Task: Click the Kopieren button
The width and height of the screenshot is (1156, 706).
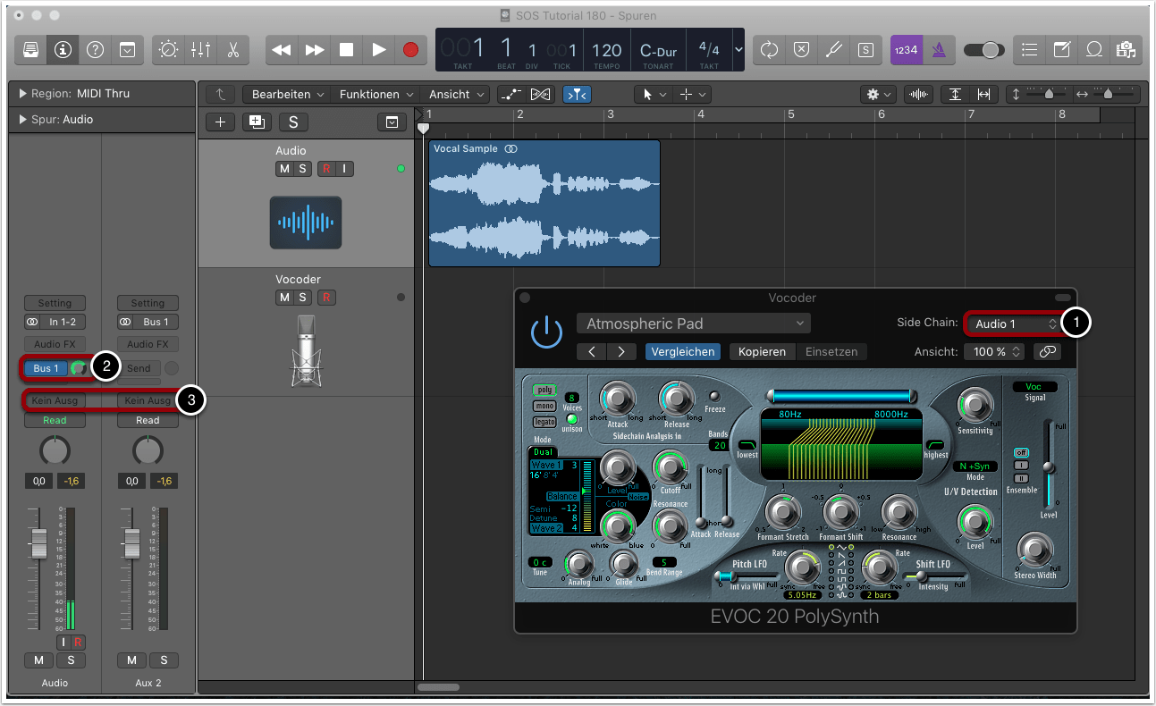Action: [x=762, y=351]
